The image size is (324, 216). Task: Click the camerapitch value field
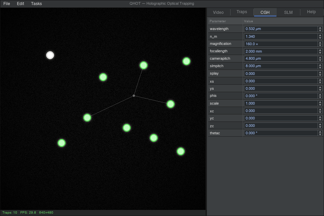[x=281, y=59]
